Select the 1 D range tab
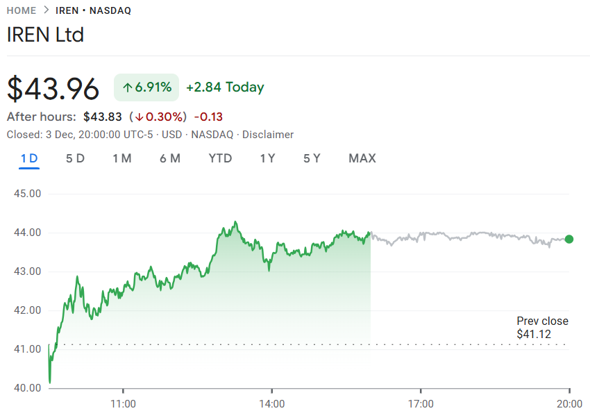The height and width of the screenshot is (420, 590). click(29, 158)
